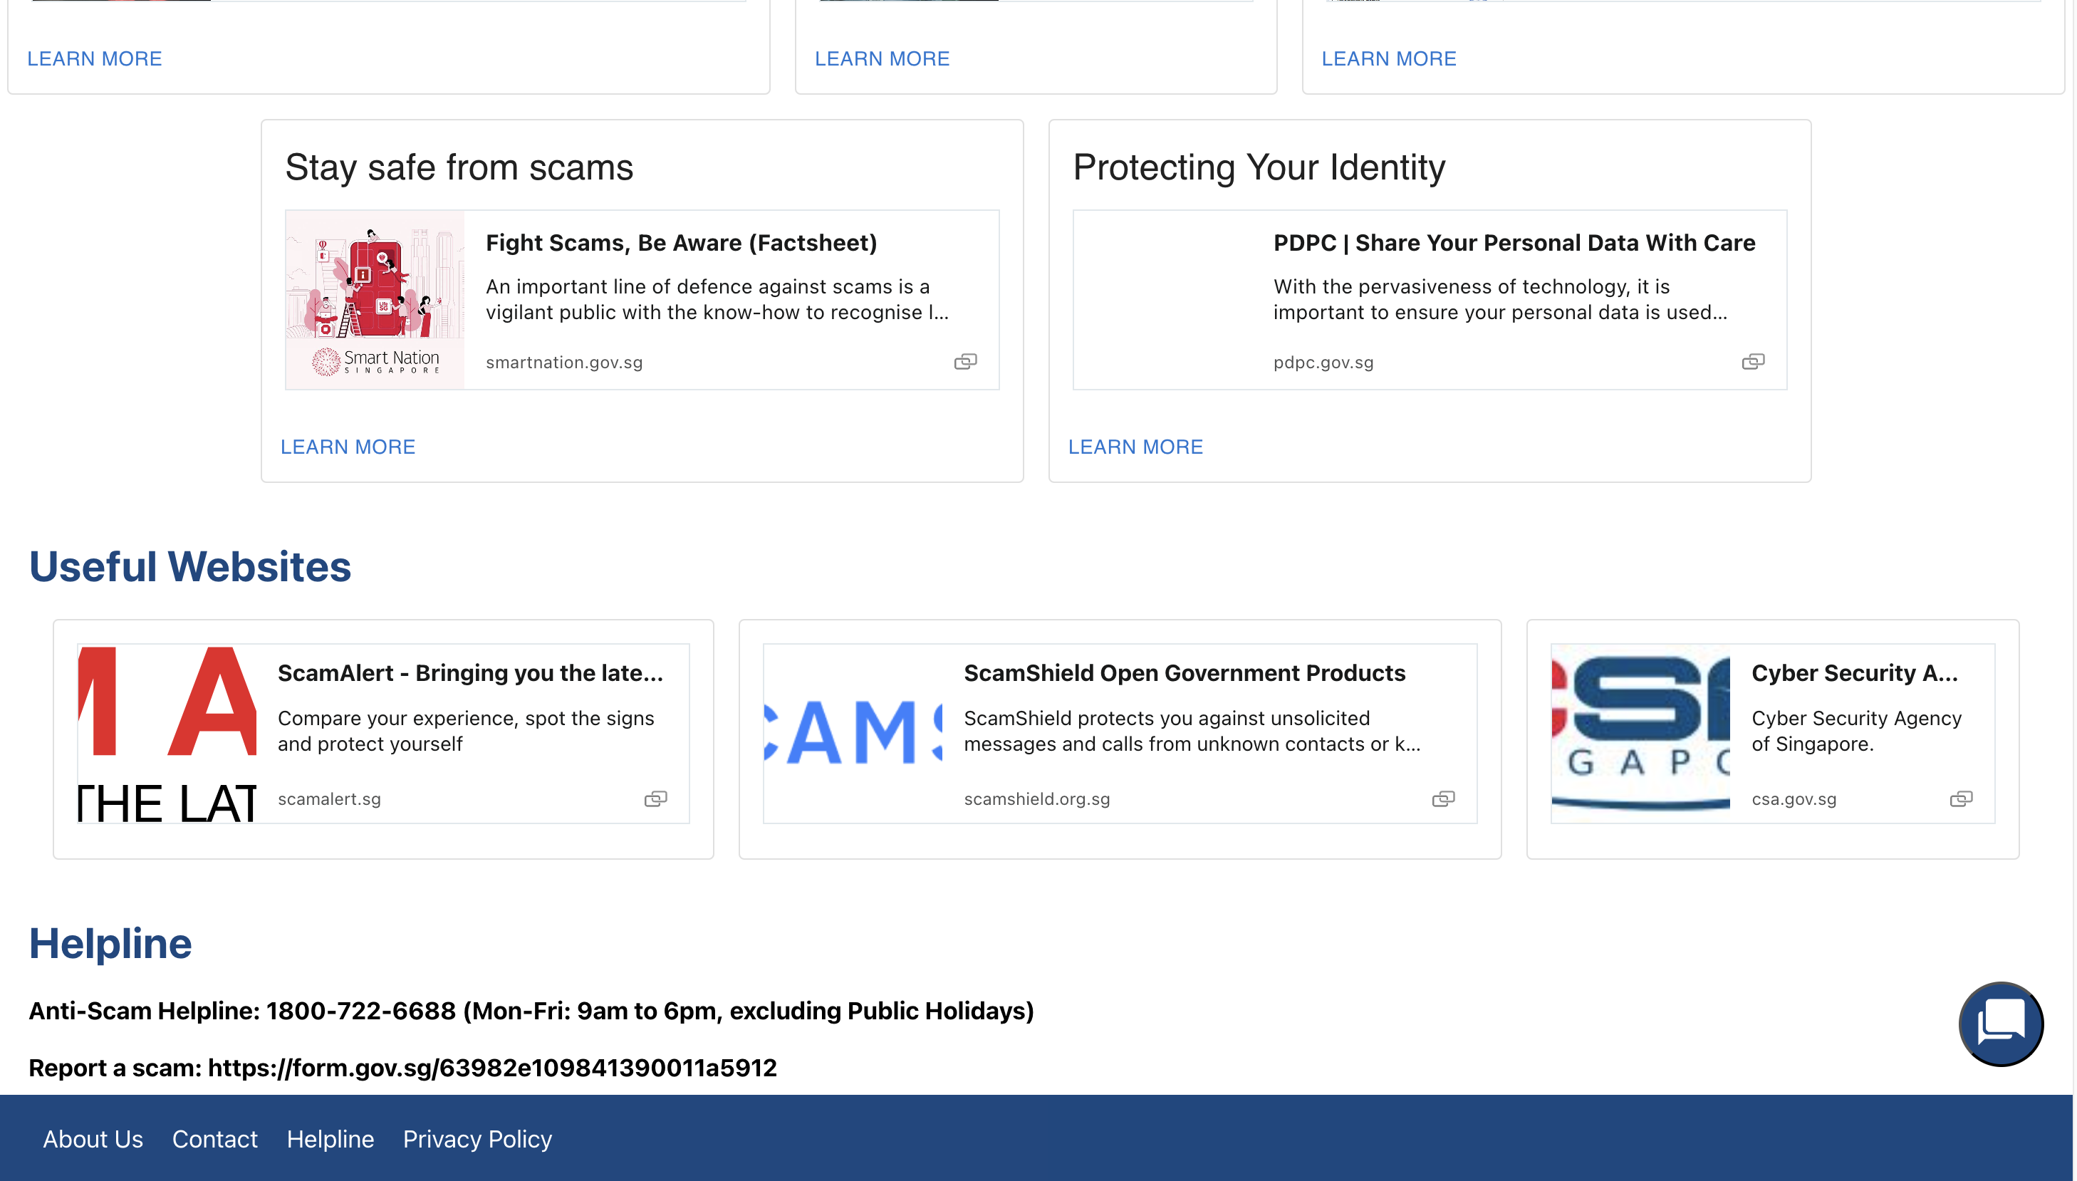This screenshot has height=1181, width=2077.
Task: Click link icon on Cyber Security Agency card
Action: click(x=1960, y=799)
